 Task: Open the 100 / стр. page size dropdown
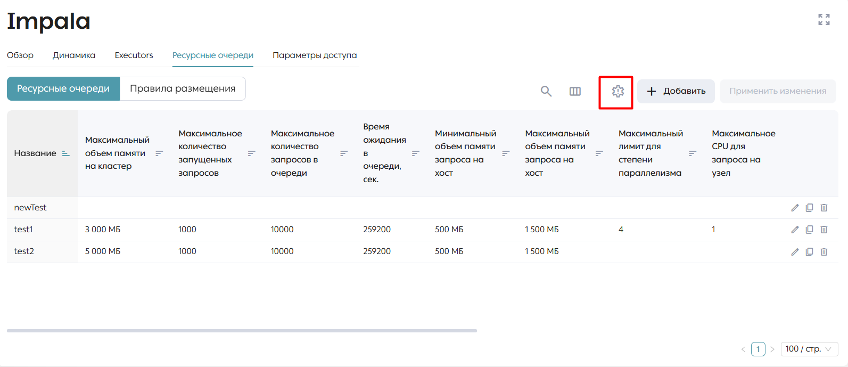(809, 349)
